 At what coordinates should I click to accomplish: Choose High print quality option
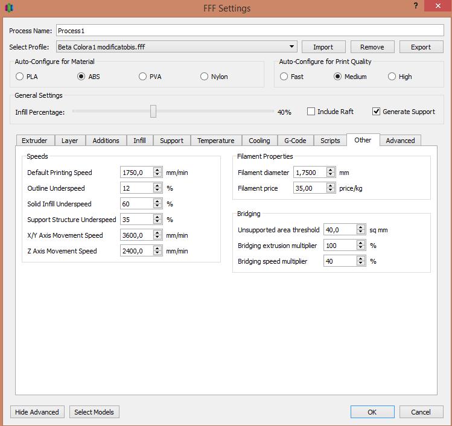coord(392,77)
